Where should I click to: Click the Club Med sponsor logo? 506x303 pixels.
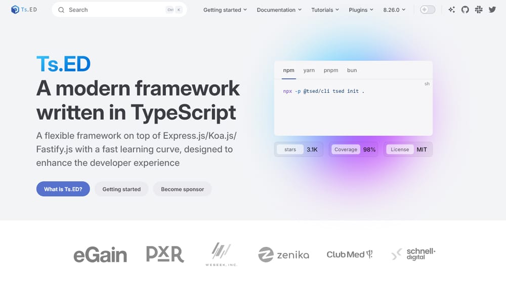[350, 255]
